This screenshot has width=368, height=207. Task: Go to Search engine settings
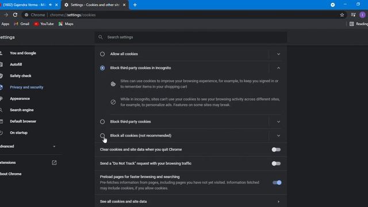(x=22, y=110)
